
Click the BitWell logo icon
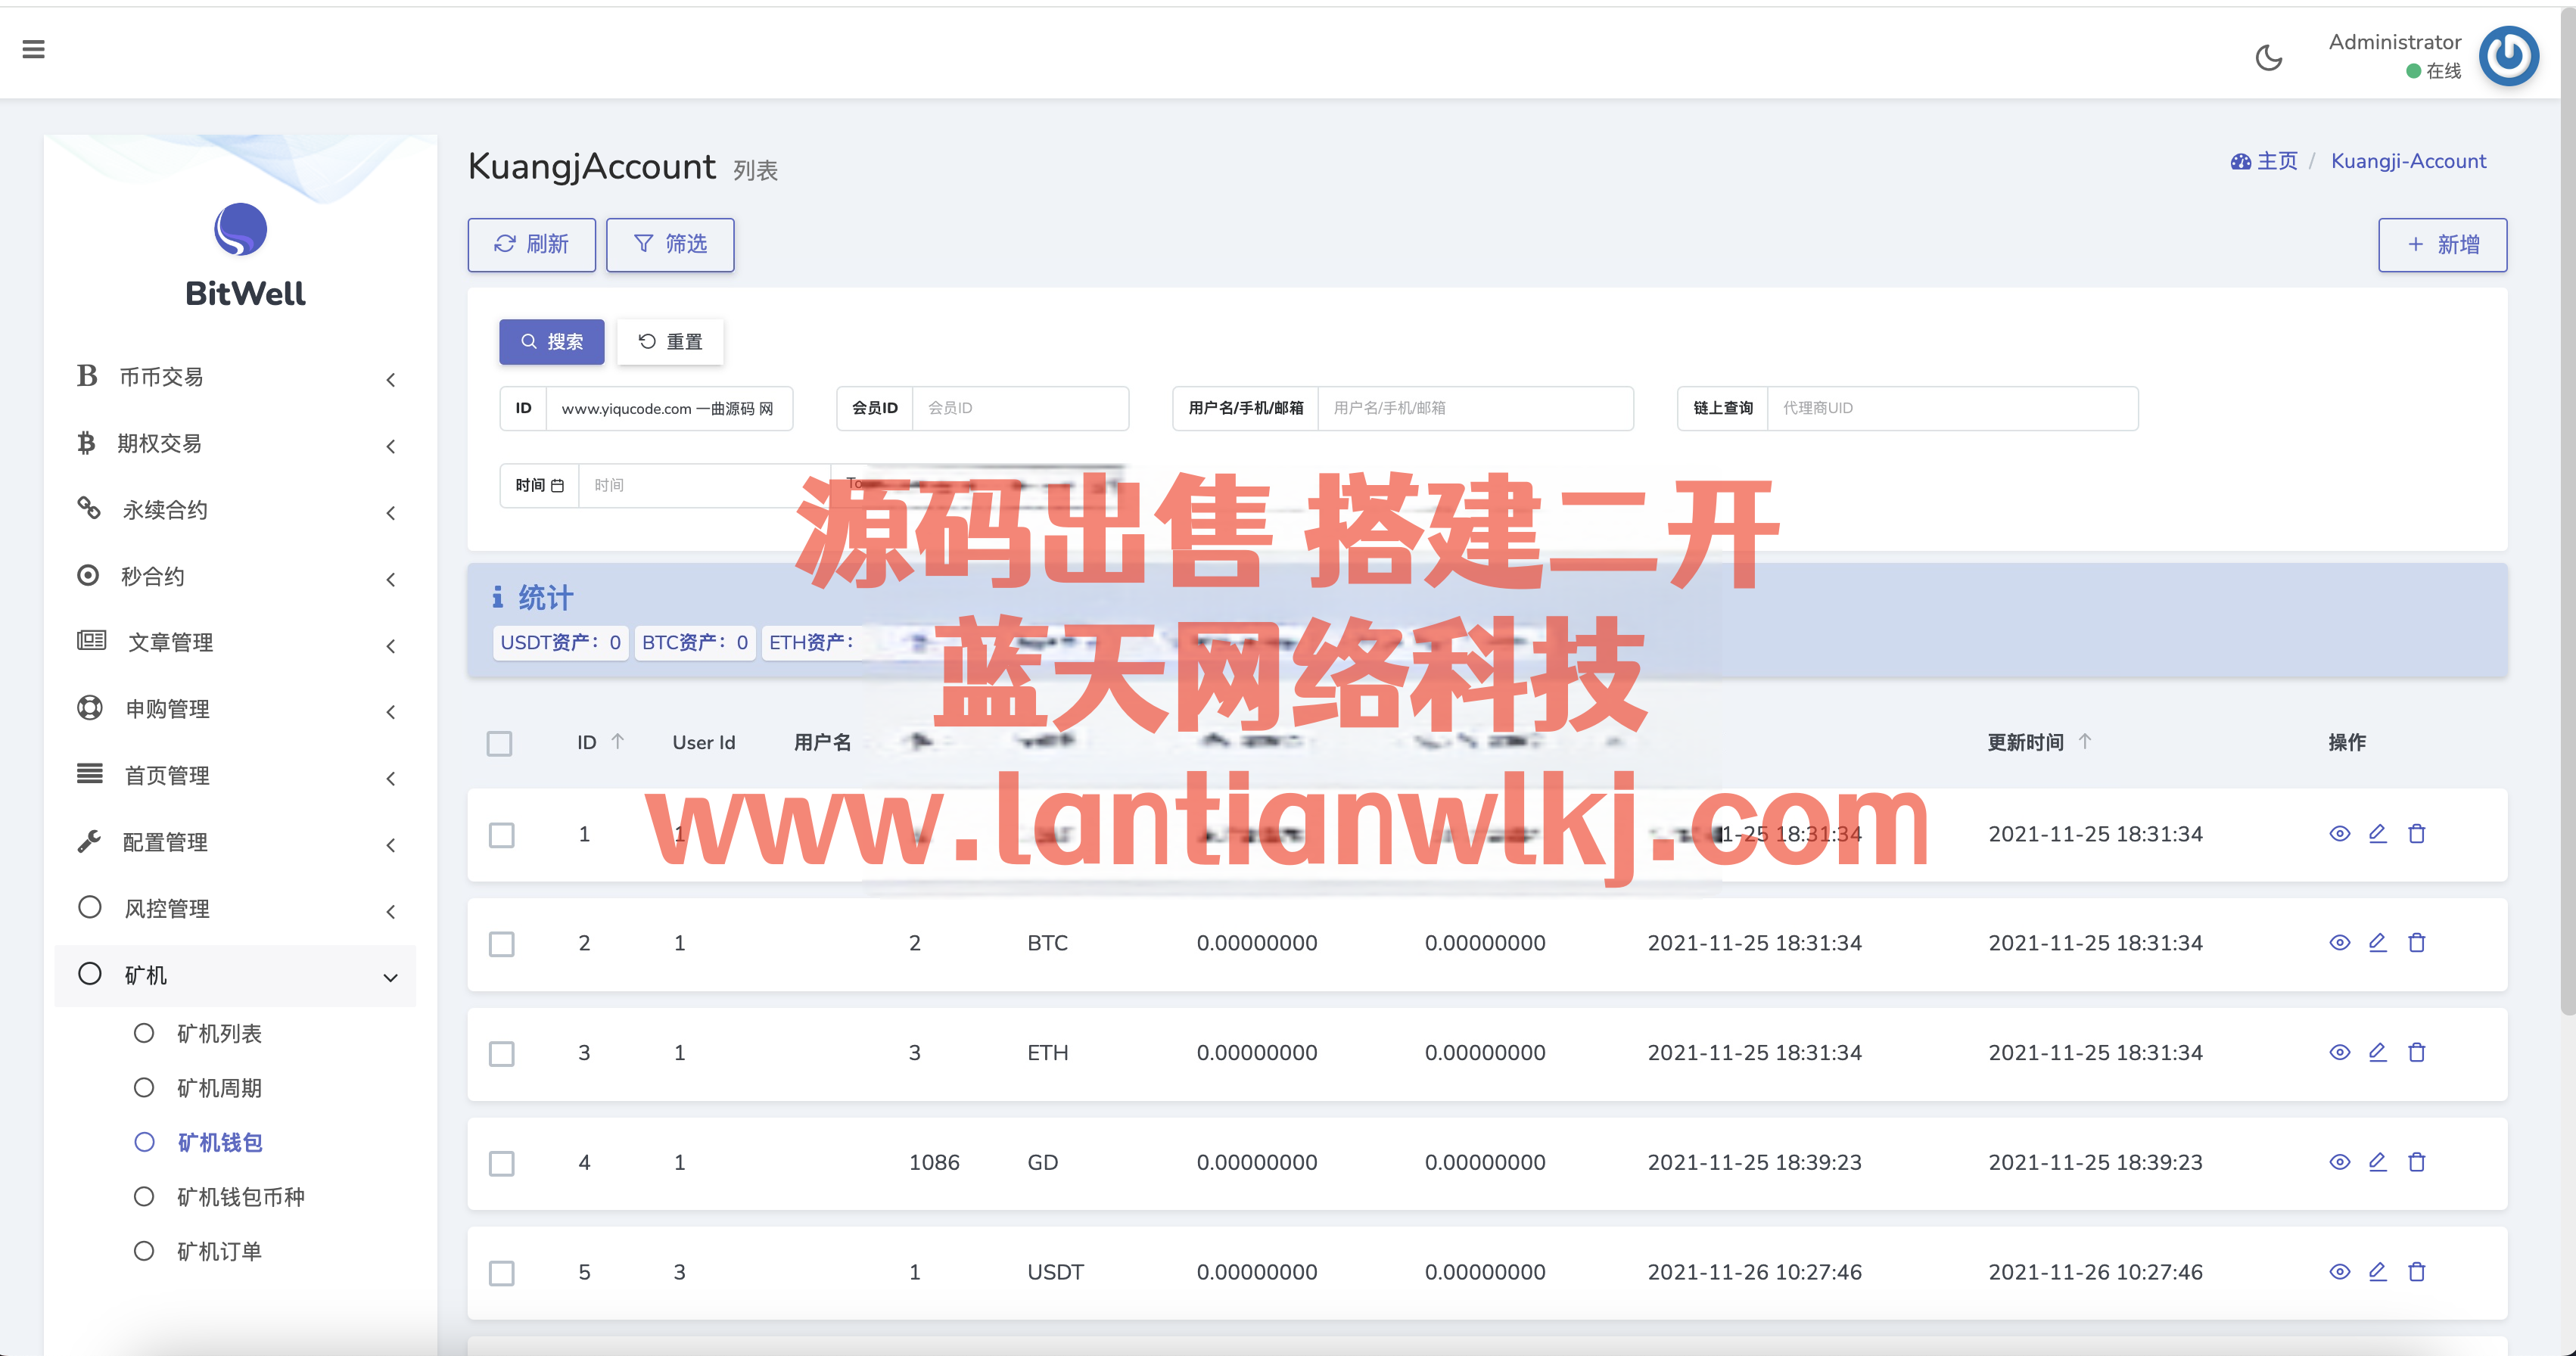[240, 229]
